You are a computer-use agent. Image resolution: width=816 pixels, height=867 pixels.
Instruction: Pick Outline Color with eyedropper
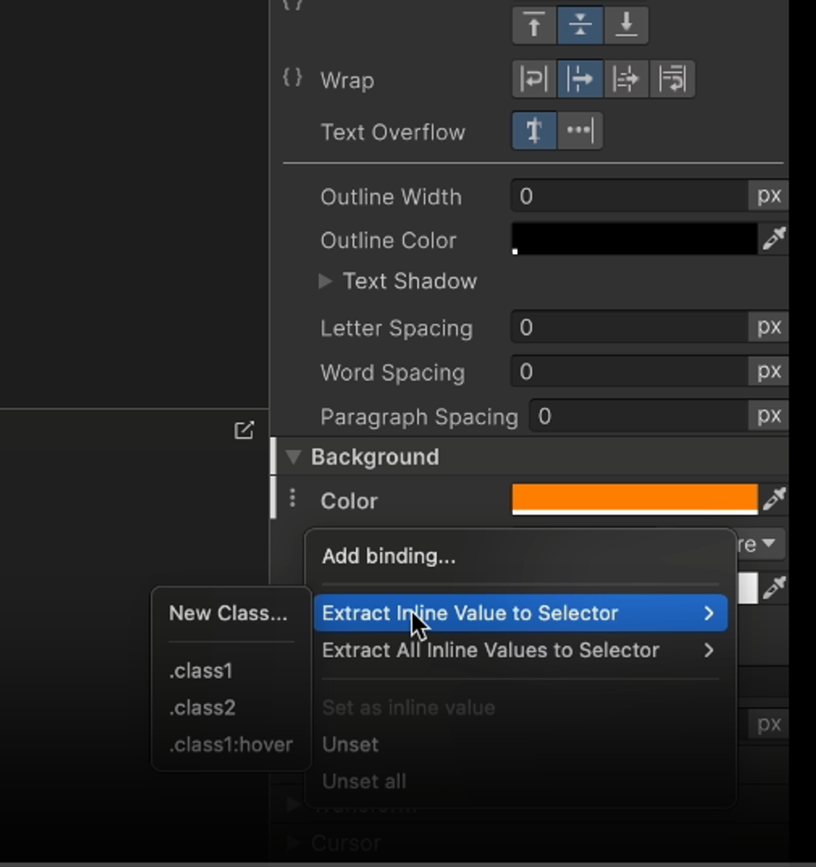pyautogui.click(x=775, y=239)
